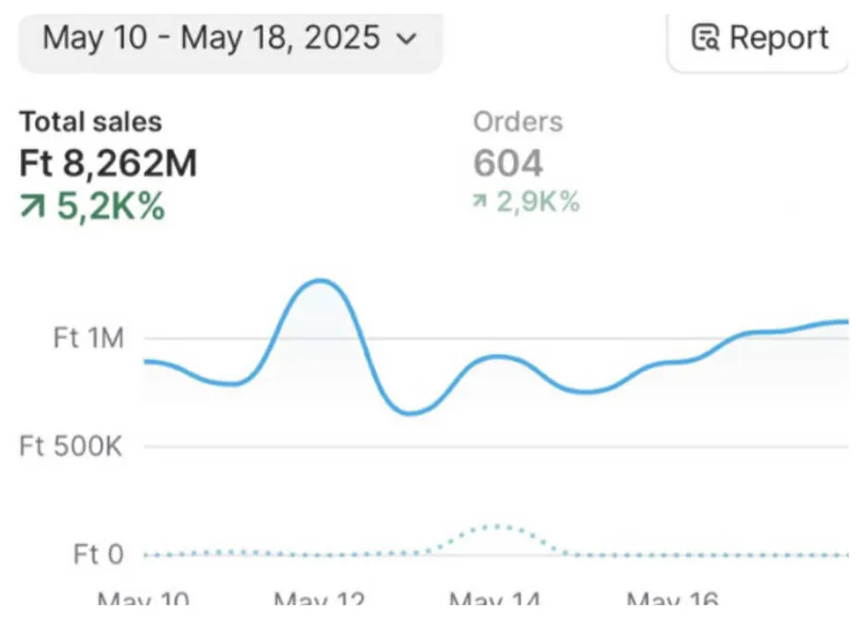The width and height of the screenshot is (856, 624).
Task: Click the 604 orders count
Action: click(x=508, y=163)
